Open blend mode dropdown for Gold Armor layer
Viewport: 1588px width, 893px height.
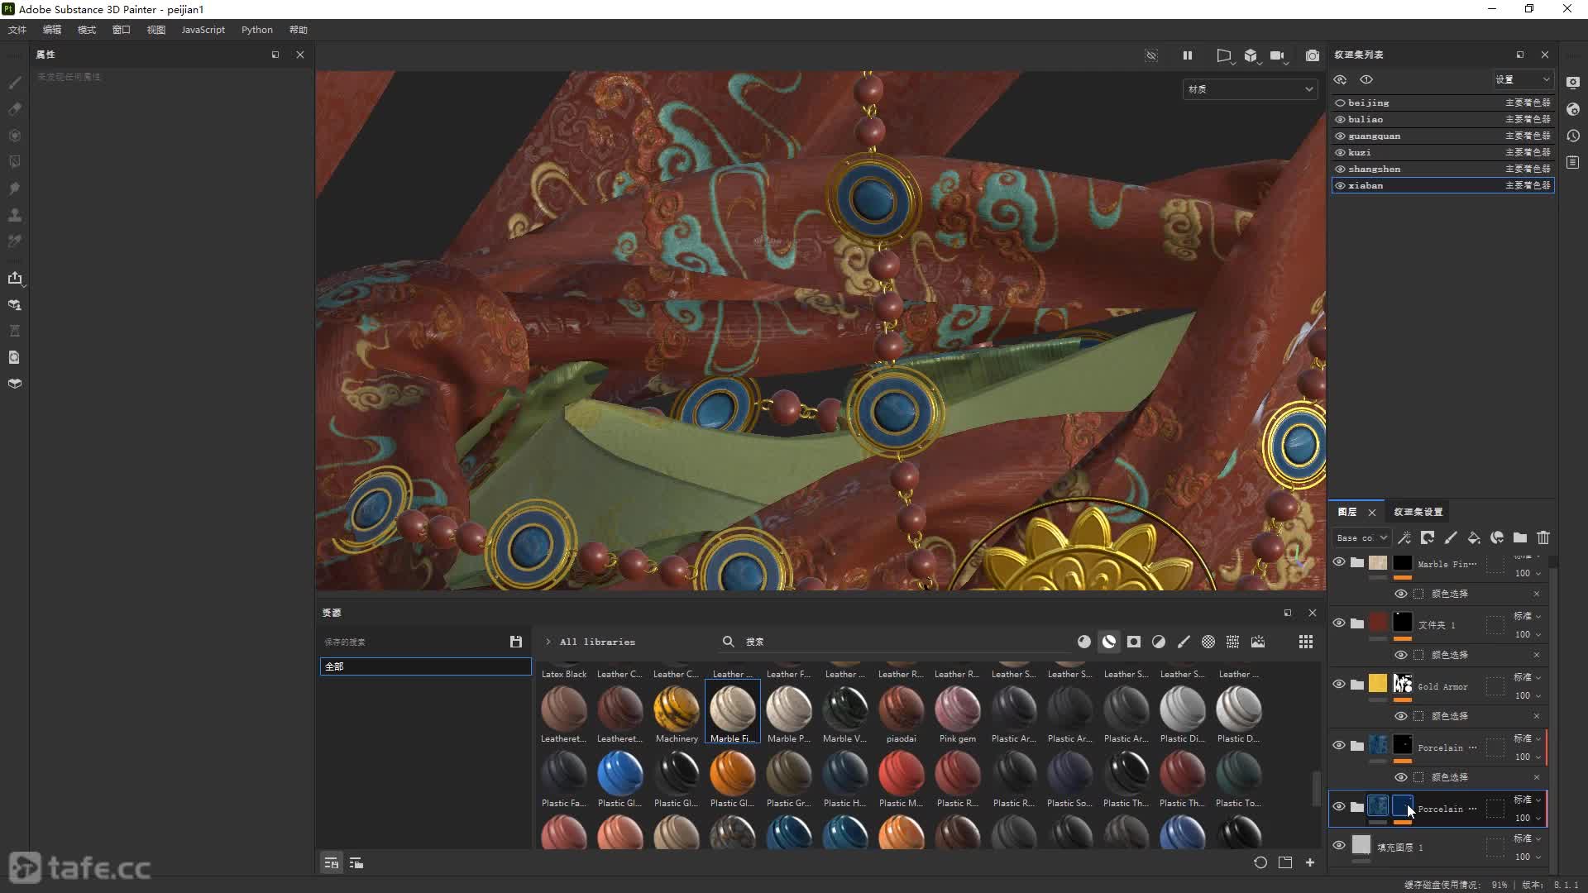(1528, 677)
